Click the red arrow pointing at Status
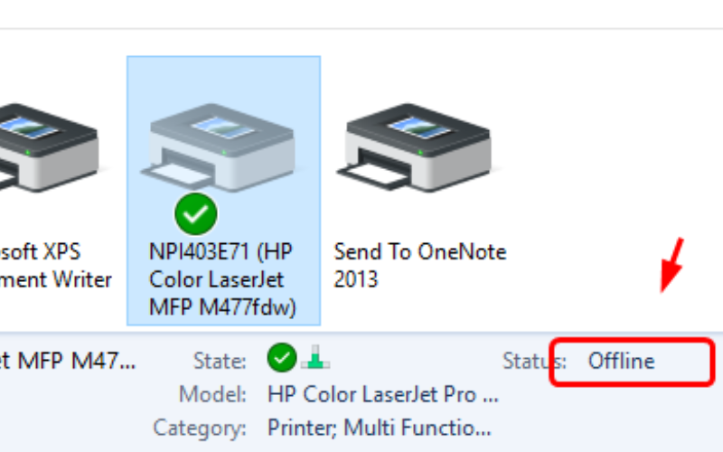Viewport: 723px width, 452px height. 673,264
